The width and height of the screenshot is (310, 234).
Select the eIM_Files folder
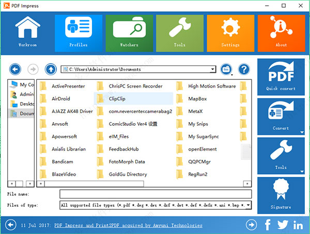113,137
